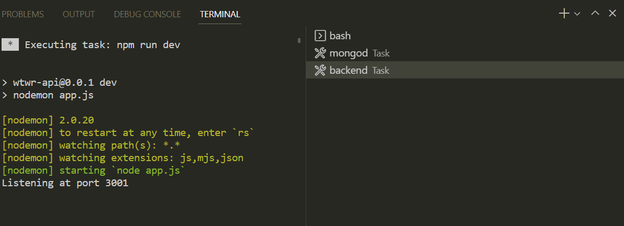Click the Task label beside backend
This screenshot has height=226, width=624.
click(381, 71)
